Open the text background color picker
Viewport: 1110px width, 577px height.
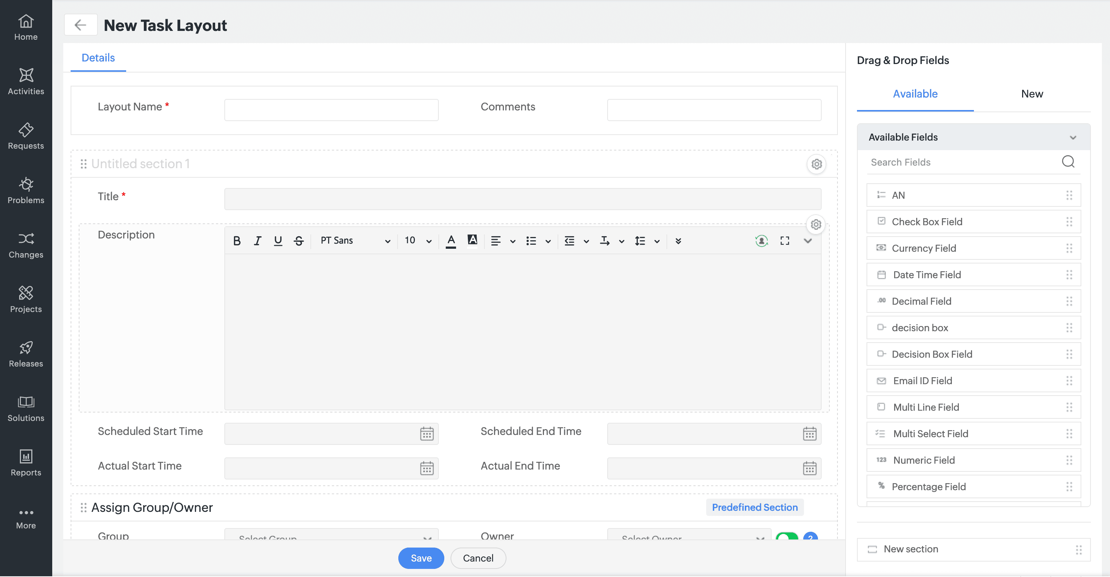pyautogui.click(x=472, y=240)
